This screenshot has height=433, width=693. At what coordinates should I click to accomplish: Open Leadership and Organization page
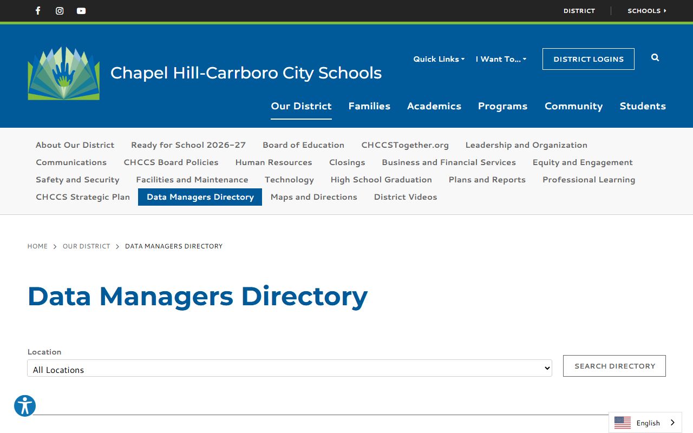pyautogui.click(x=526, y=145)
